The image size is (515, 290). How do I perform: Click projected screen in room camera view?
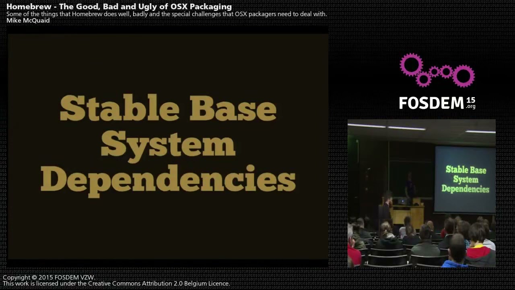pos(465,180)
